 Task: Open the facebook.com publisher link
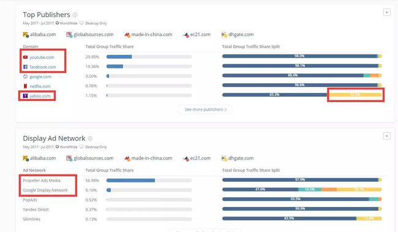point(43,67)
